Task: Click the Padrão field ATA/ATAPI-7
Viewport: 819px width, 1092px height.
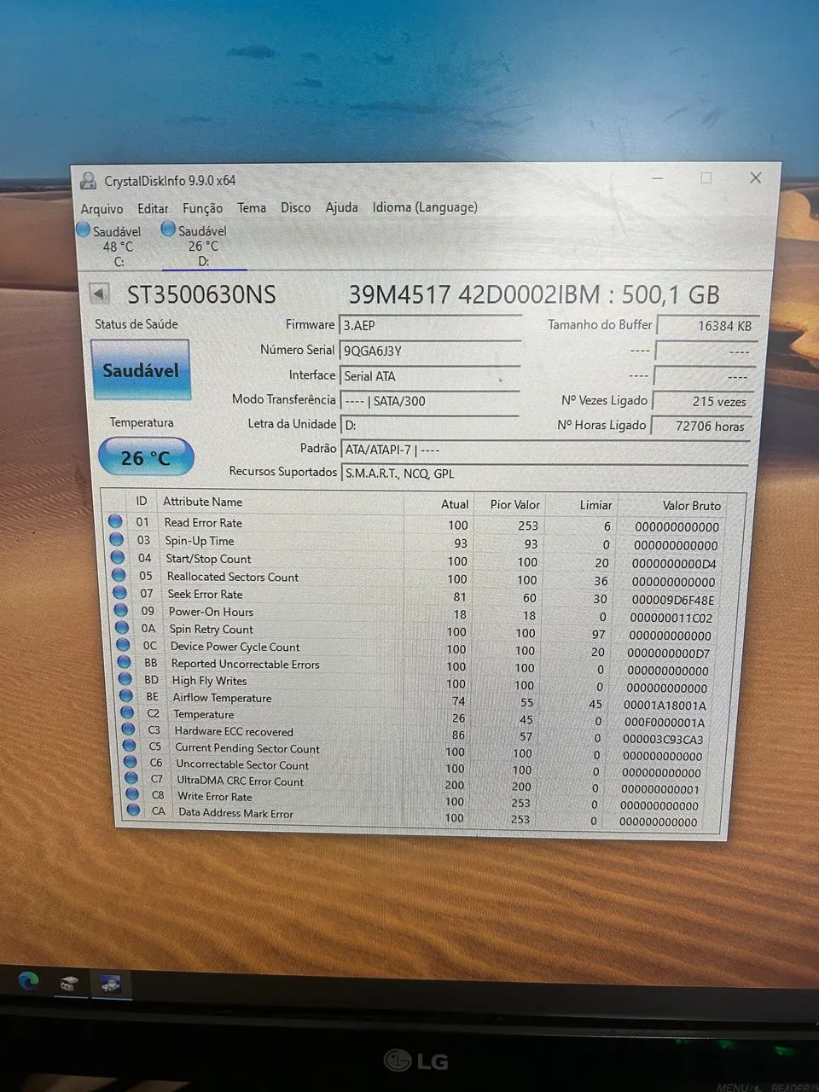Action: (x=544, y=450)
